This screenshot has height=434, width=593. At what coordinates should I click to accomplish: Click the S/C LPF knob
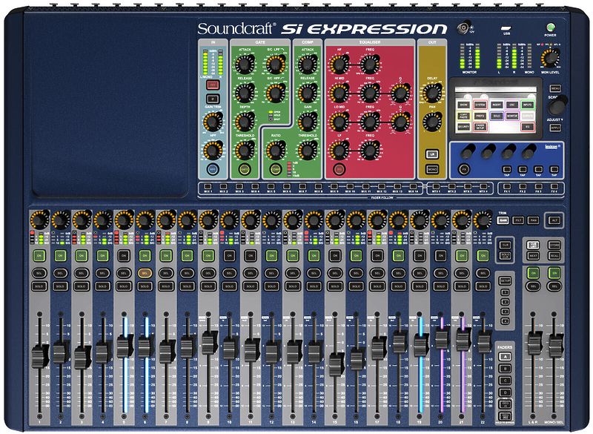point(276,64)
